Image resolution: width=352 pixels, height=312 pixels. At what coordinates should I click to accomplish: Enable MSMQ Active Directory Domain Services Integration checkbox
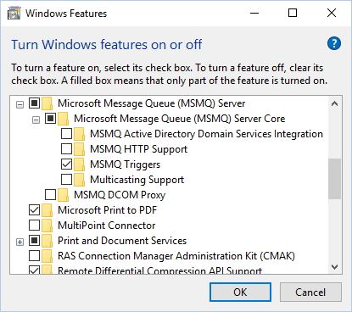(x=66, y=134)
